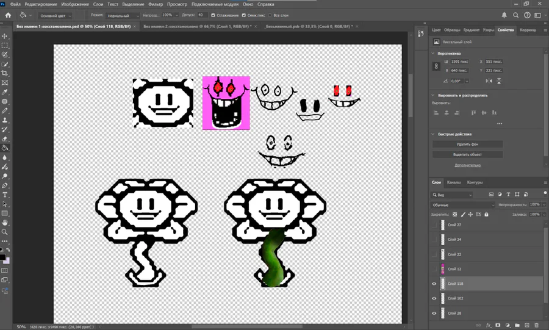Flip horizontal icon in Properties panel

[x=489, y=81]
